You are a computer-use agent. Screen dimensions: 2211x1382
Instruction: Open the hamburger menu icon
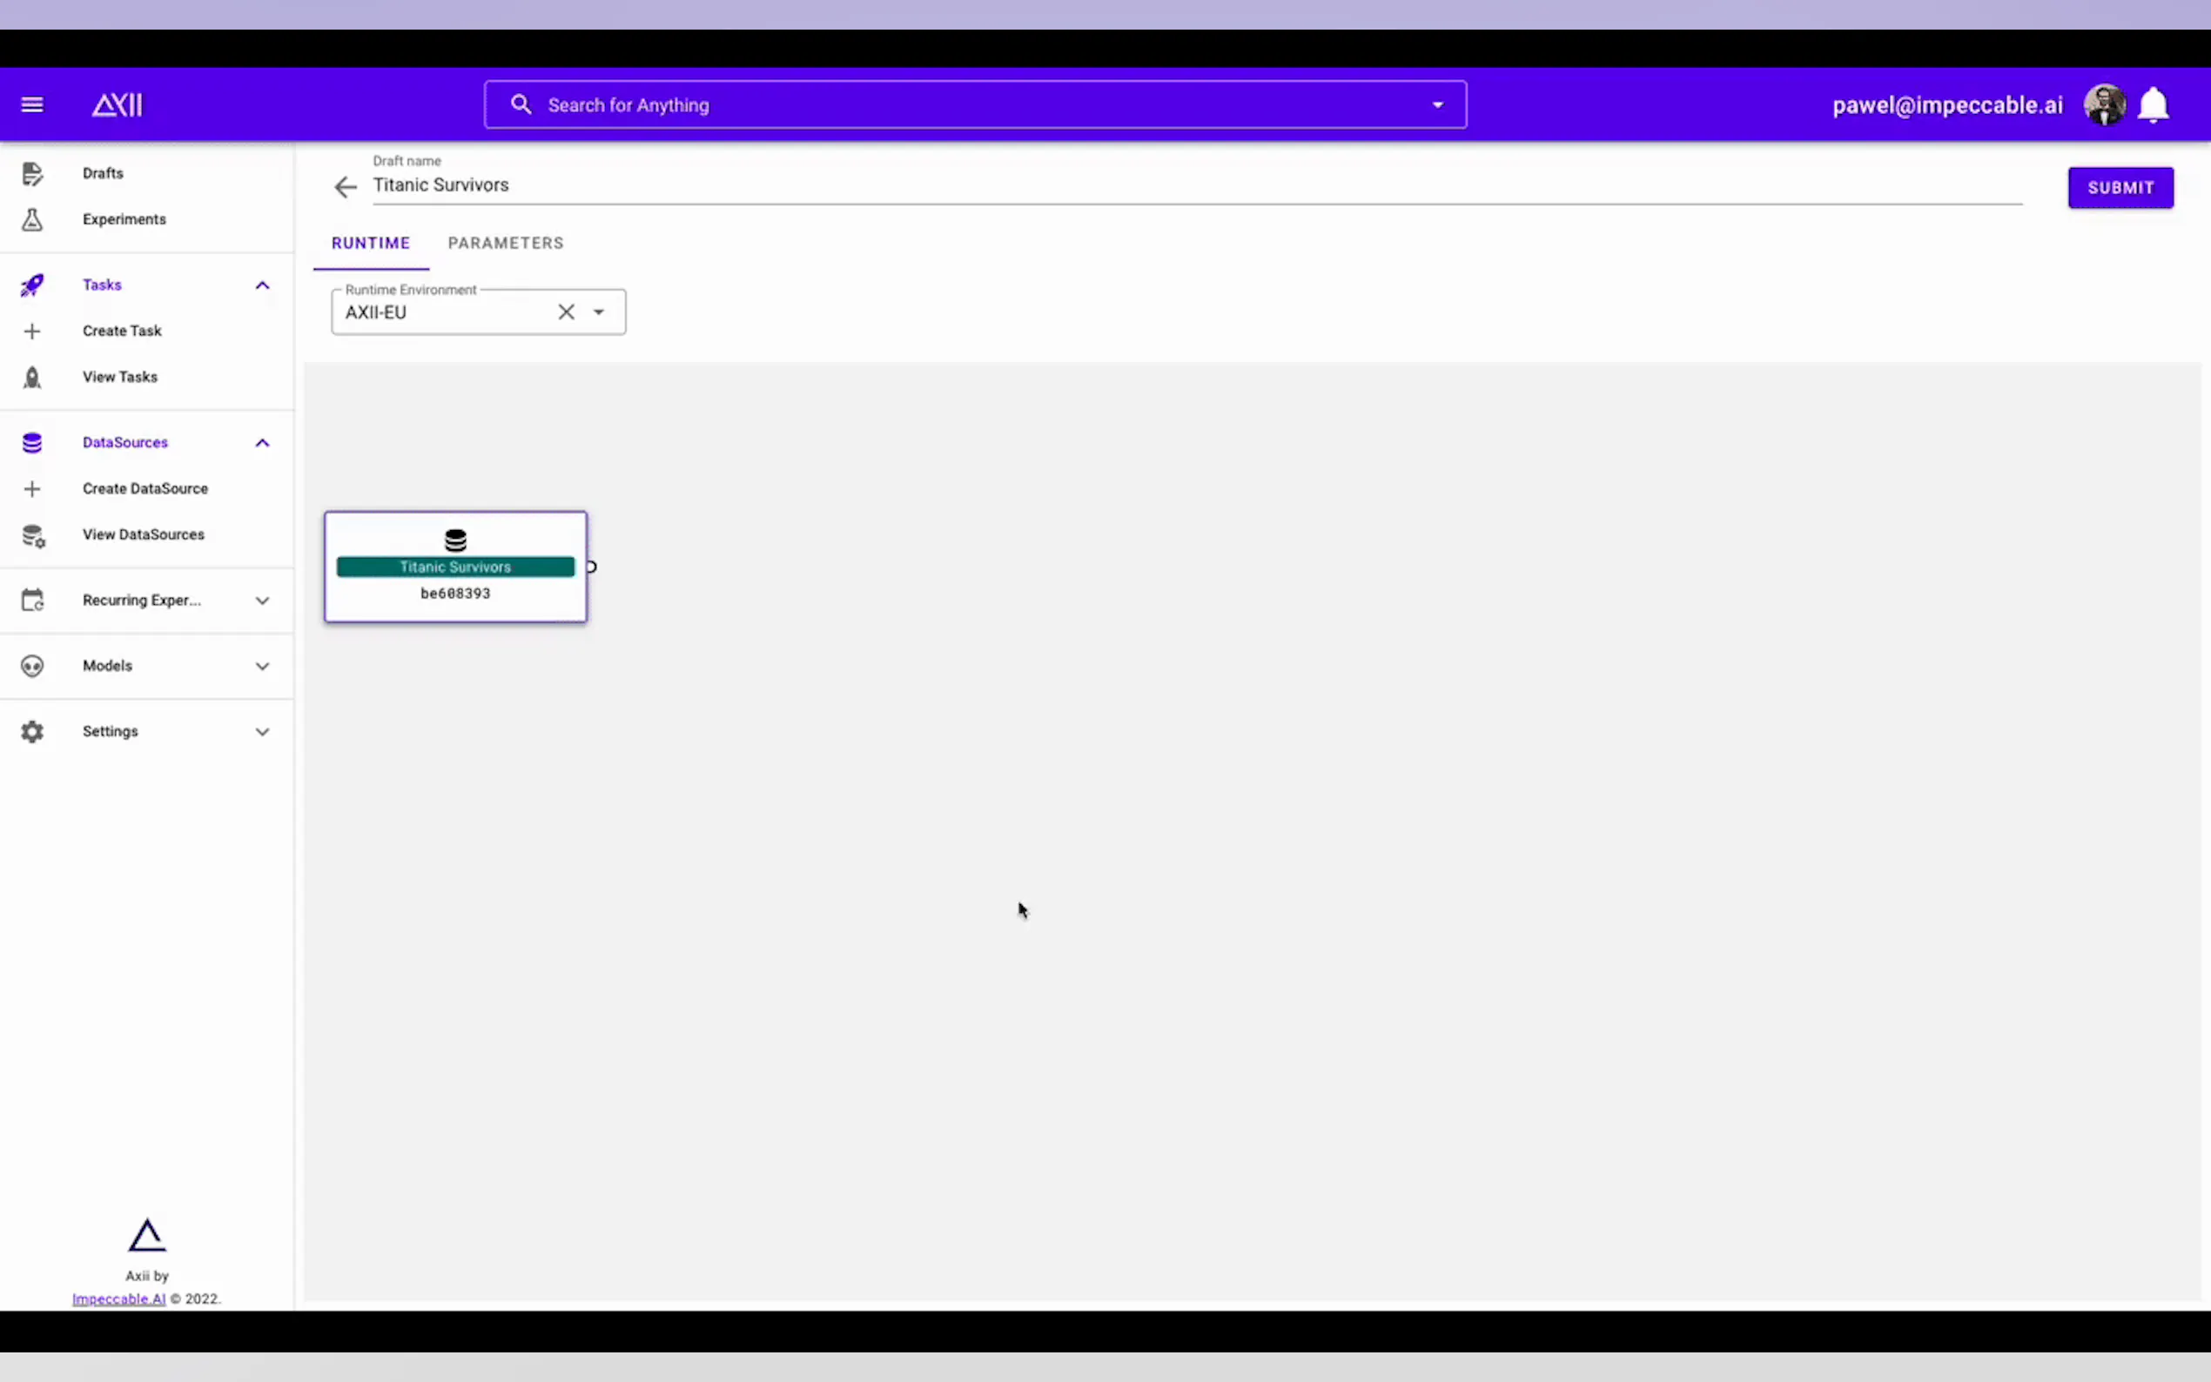coord(32,105)
